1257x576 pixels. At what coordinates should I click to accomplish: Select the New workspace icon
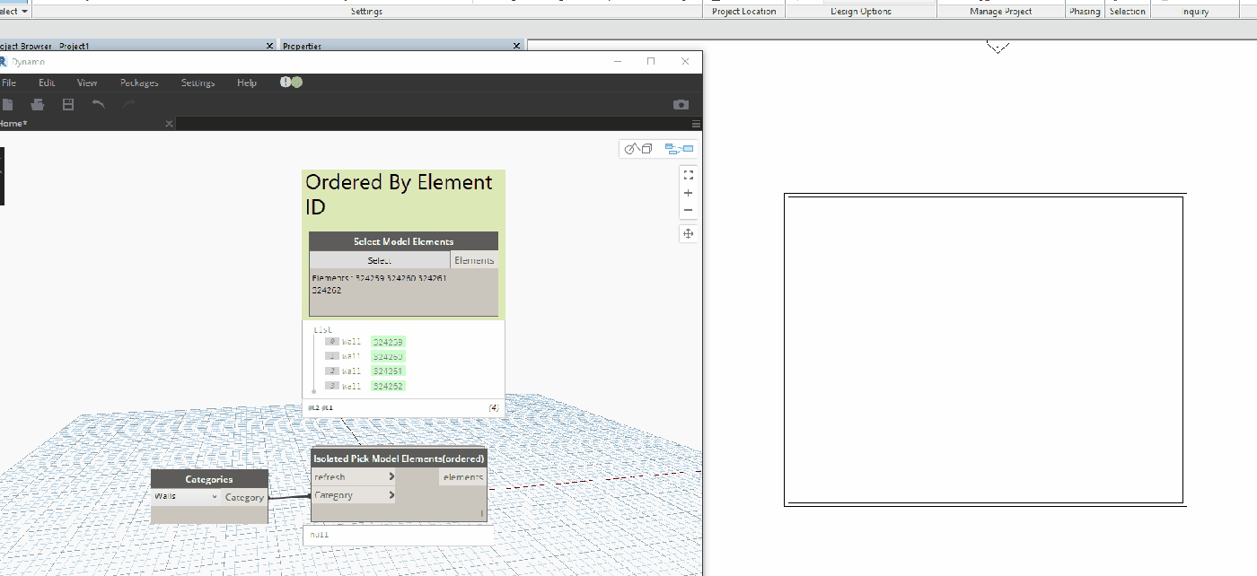pyautogui.click(x=8, y=104)
